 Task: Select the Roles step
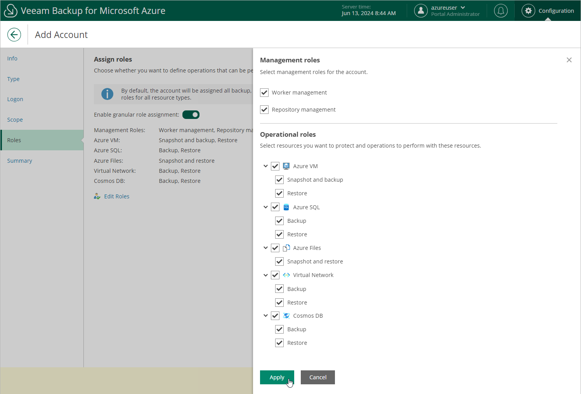click(42, 140)
